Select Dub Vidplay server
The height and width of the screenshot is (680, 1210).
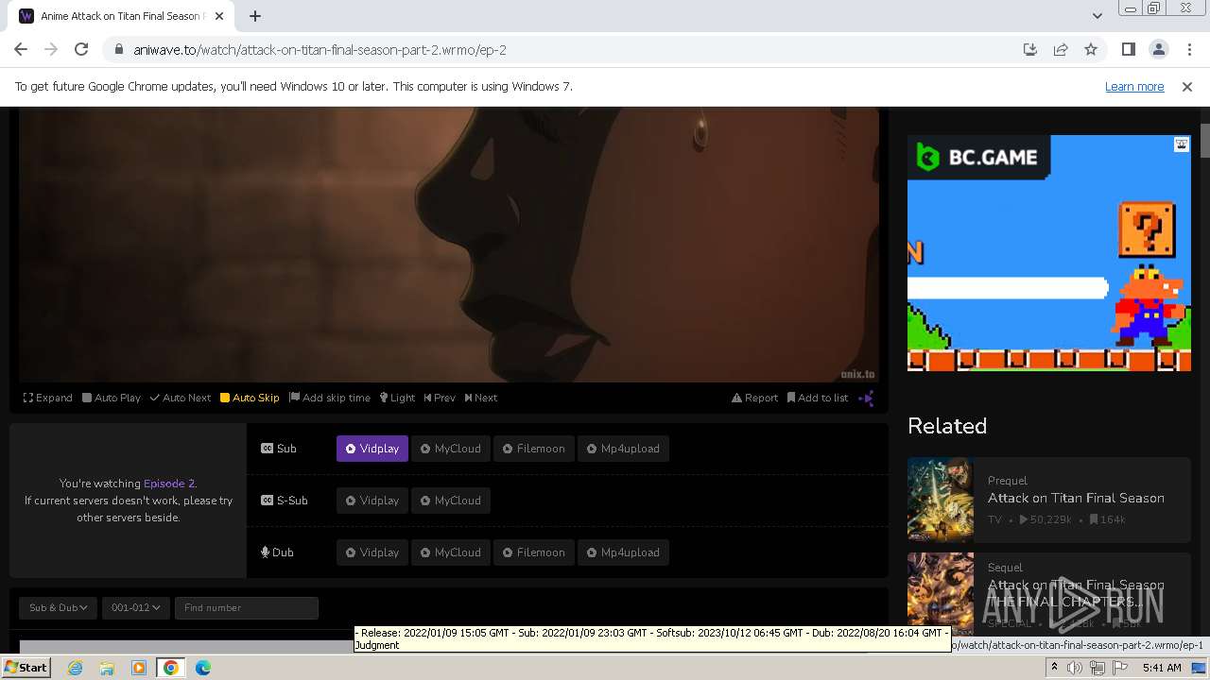(x=372, y=552)
